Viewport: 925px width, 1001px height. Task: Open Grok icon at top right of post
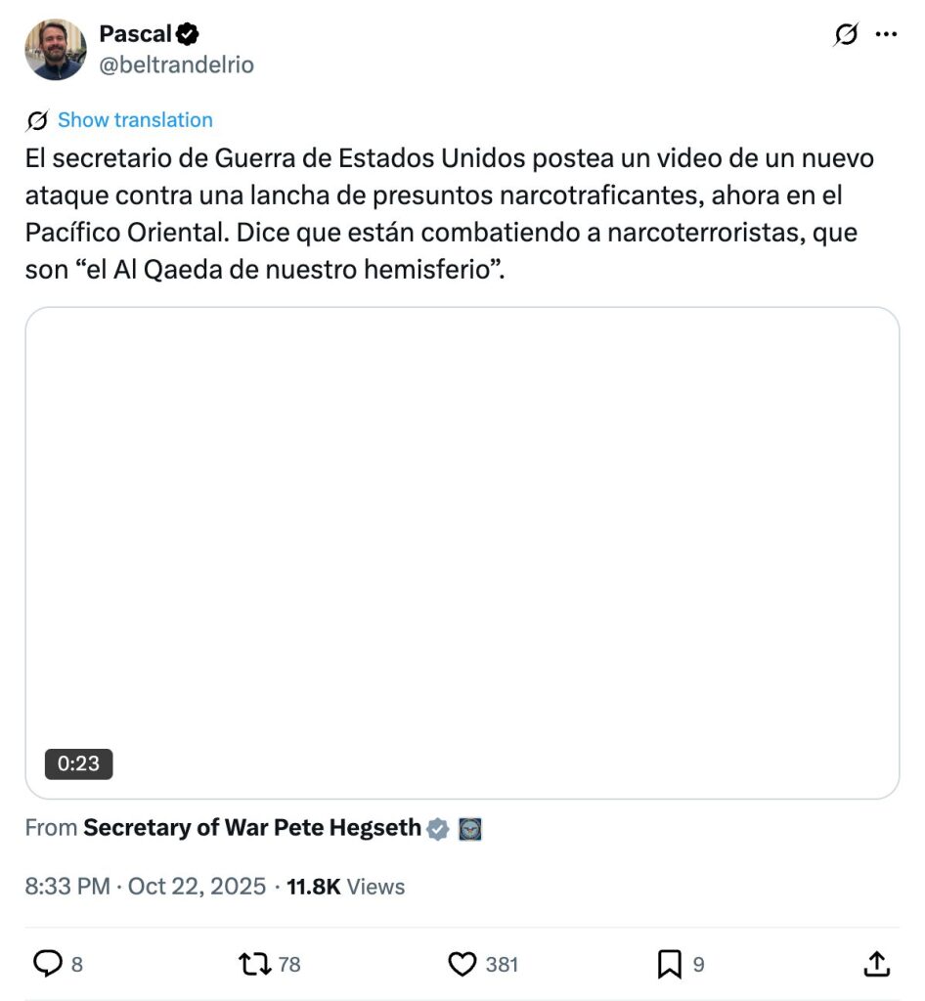click(846, 34)
